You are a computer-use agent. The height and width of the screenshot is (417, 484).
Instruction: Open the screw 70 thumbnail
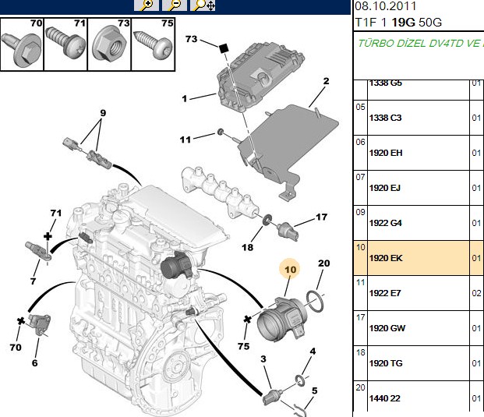pos(22,44)
